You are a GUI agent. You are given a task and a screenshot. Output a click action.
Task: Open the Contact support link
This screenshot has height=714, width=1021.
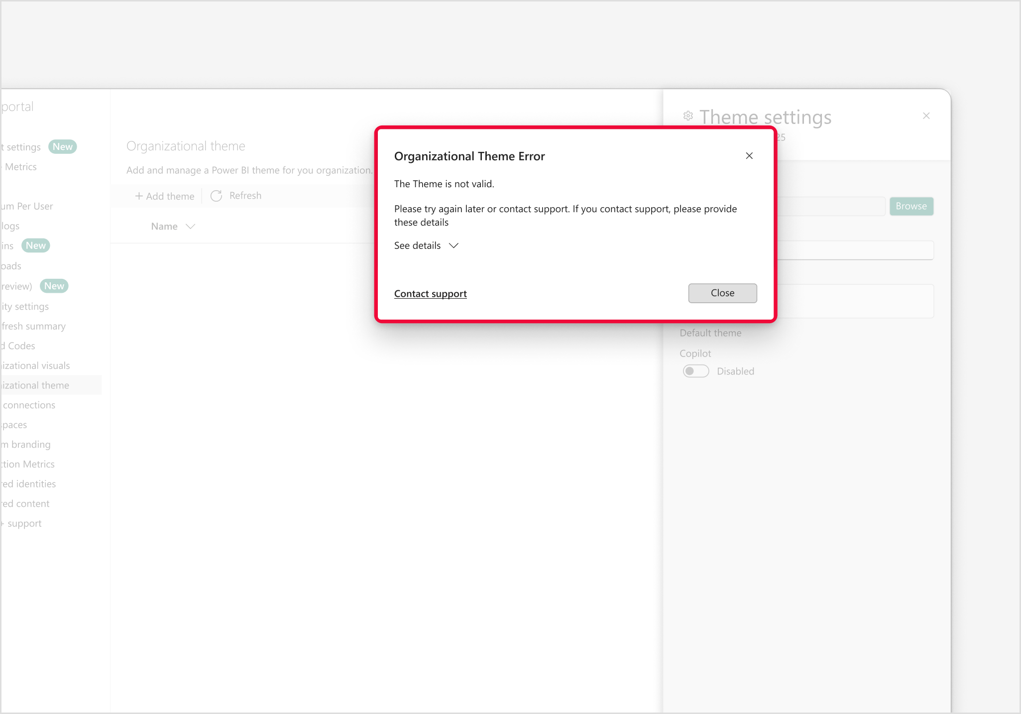point(431,294)
